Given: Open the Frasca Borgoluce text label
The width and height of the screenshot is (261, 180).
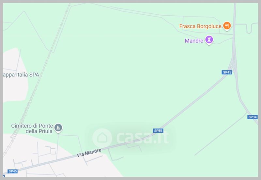Looking at the screenshot, I should 200,26.
